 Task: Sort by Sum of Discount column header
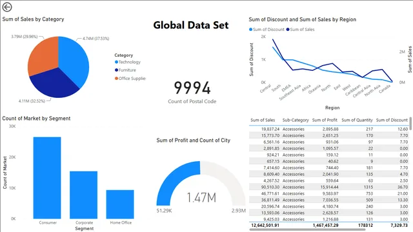(x=392, y=120)
